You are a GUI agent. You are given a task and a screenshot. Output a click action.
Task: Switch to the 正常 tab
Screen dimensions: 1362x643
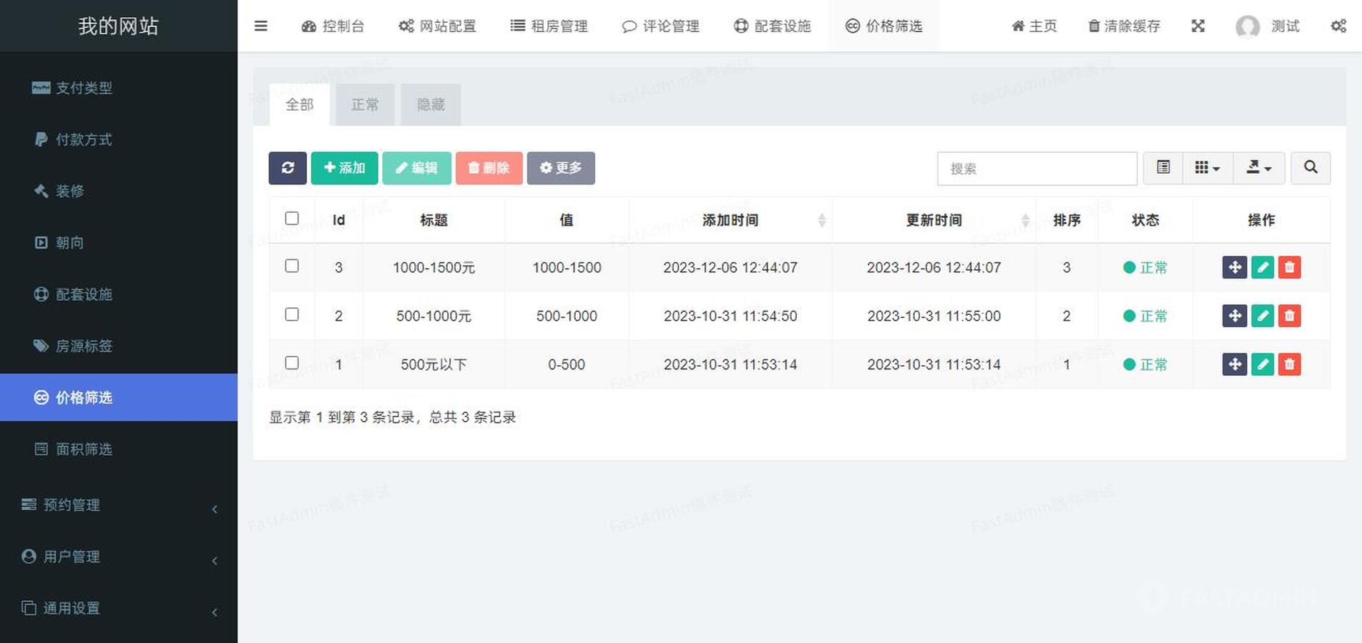(x=365, y=105)
